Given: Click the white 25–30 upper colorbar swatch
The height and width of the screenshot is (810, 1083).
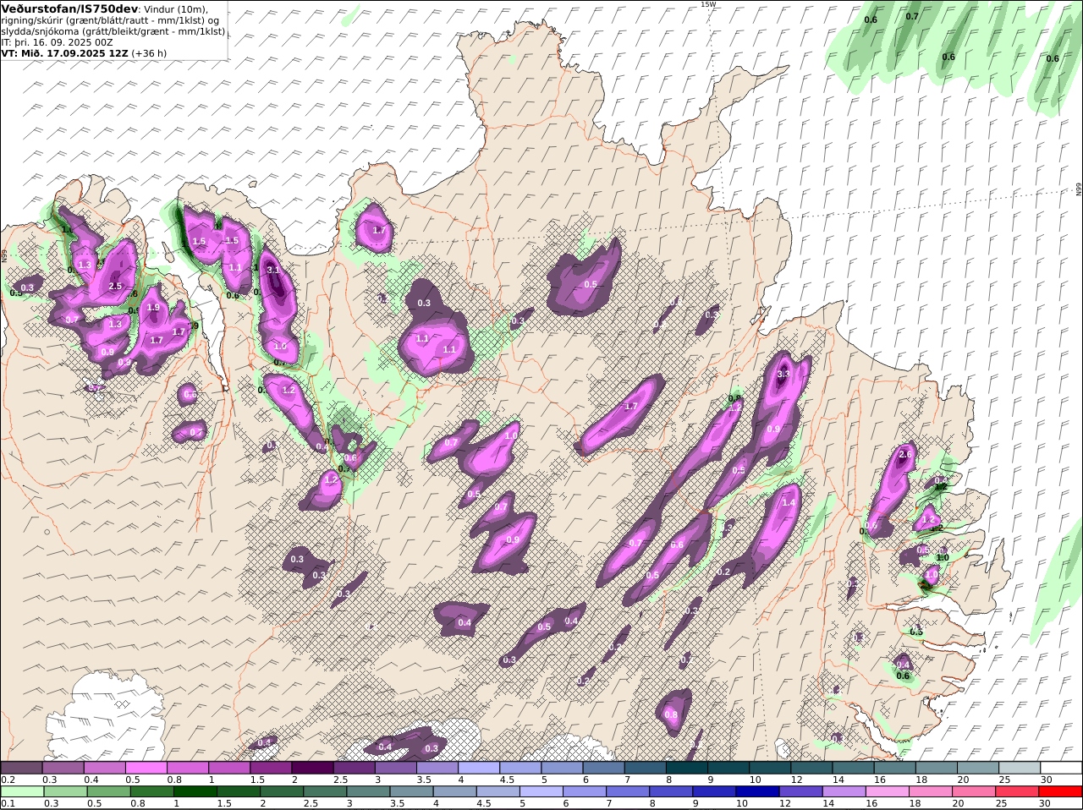Looking at the screenshot, I should [x=1019, y=767].
